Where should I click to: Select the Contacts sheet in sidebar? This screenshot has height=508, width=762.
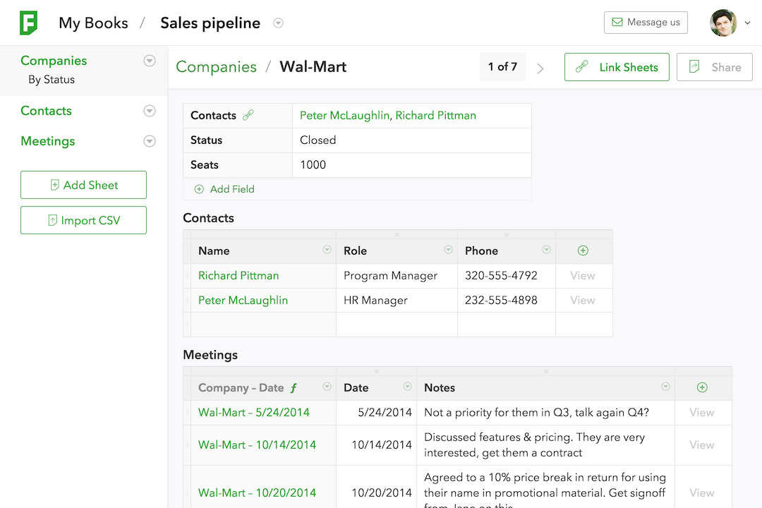pos(46,111)
